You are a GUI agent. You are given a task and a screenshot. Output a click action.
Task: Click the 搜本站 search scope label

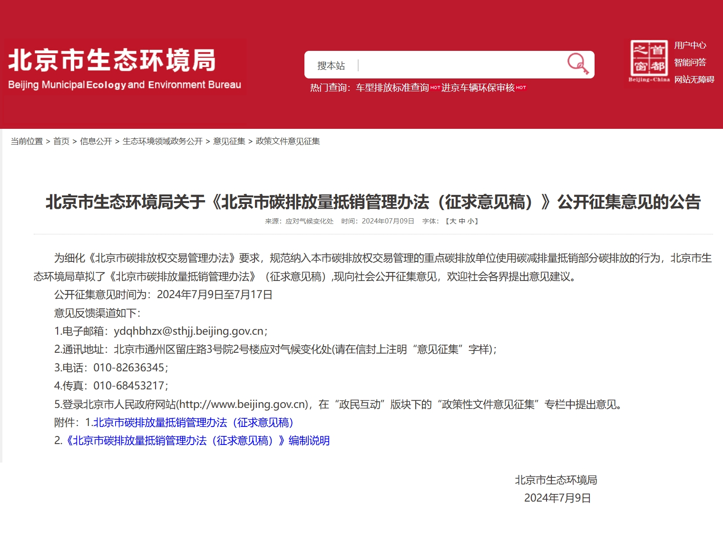[x=331, y=66]
